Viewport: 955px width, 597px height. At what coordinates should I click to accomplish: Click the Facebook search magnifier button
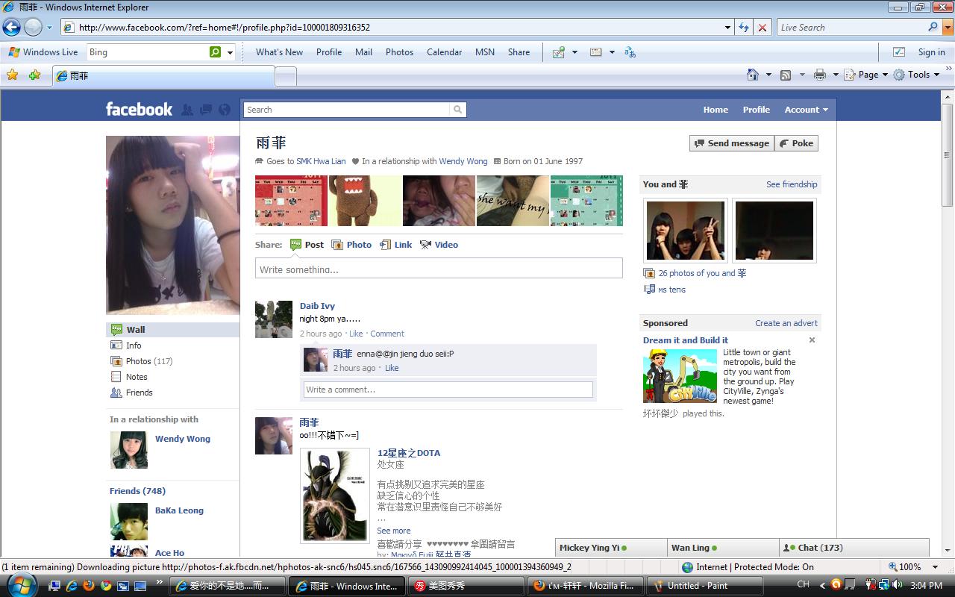click(457, 110)
